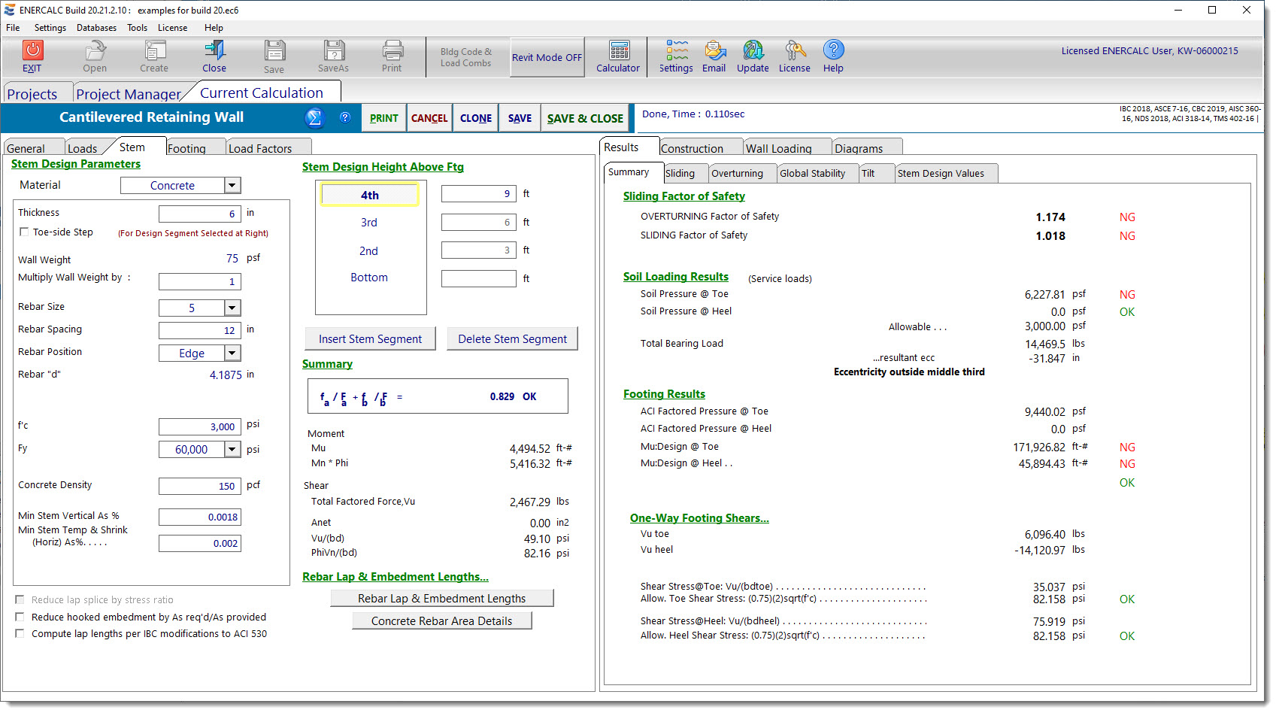Expand the Material Concrete dropdown

[x=232, y=186]
